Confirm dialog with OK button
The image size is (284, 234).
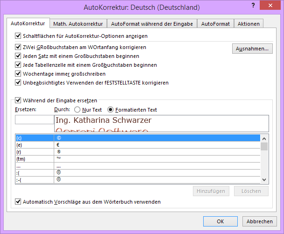pyautogui.click(x=220, y=221)
